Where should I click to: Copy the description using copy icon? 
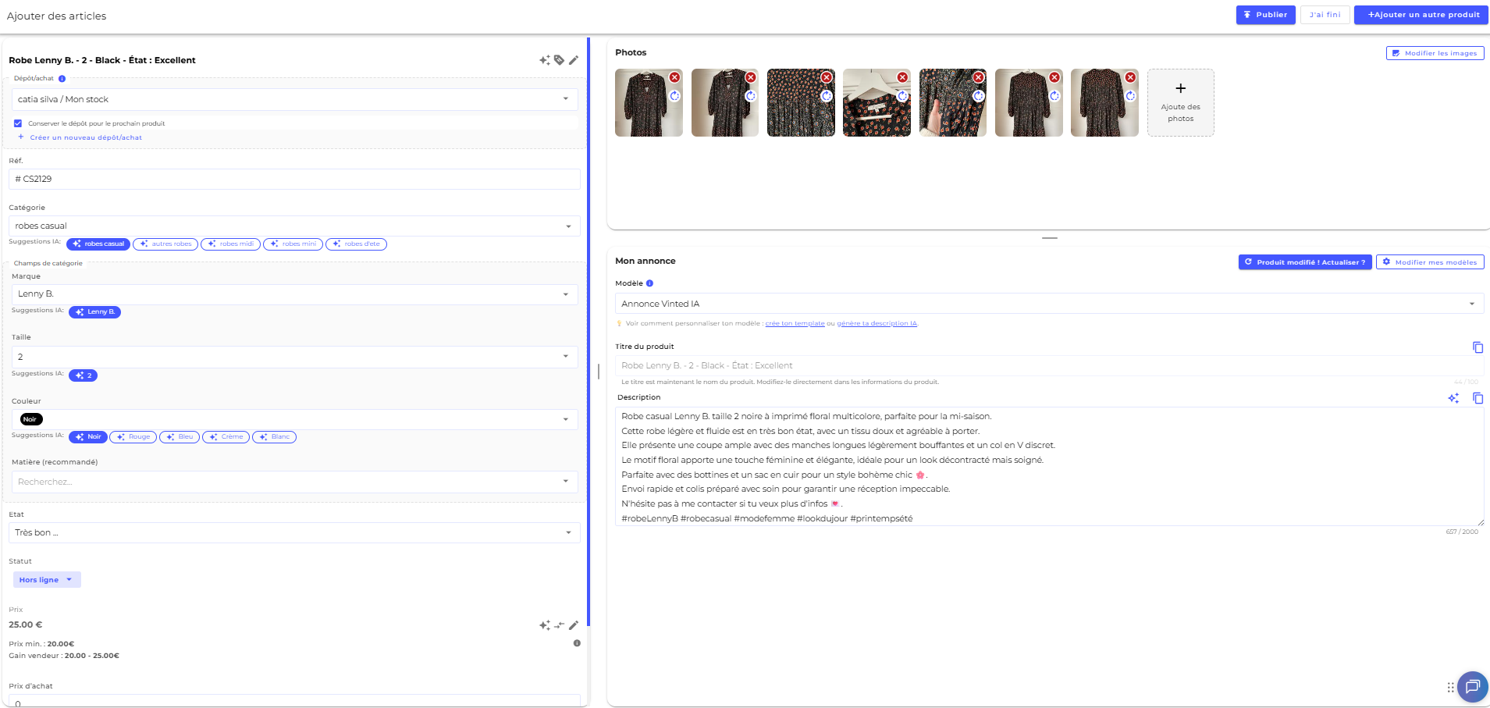coord(1478,398)
